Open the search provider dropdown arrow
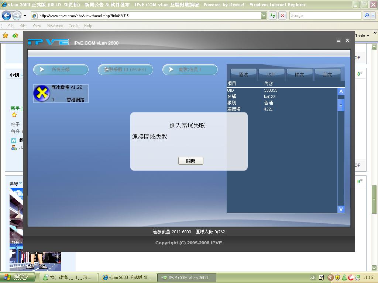The height and width of the screenshot is (283, 378). click(x=373, y=15)
